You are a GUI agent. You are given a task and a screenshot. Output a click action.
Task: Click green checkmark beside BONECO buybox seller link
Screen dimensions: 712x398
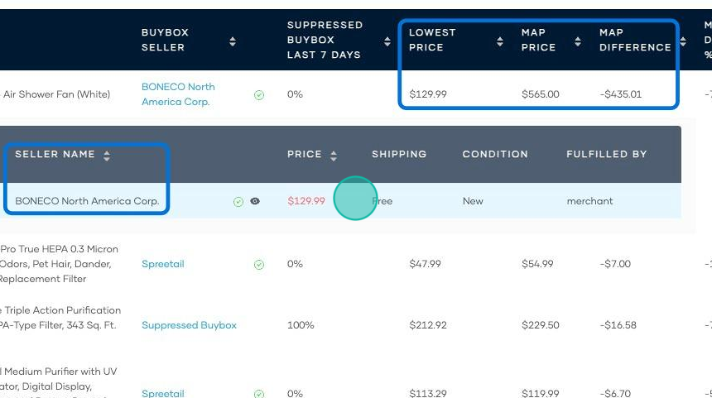(x=259, y=95)
